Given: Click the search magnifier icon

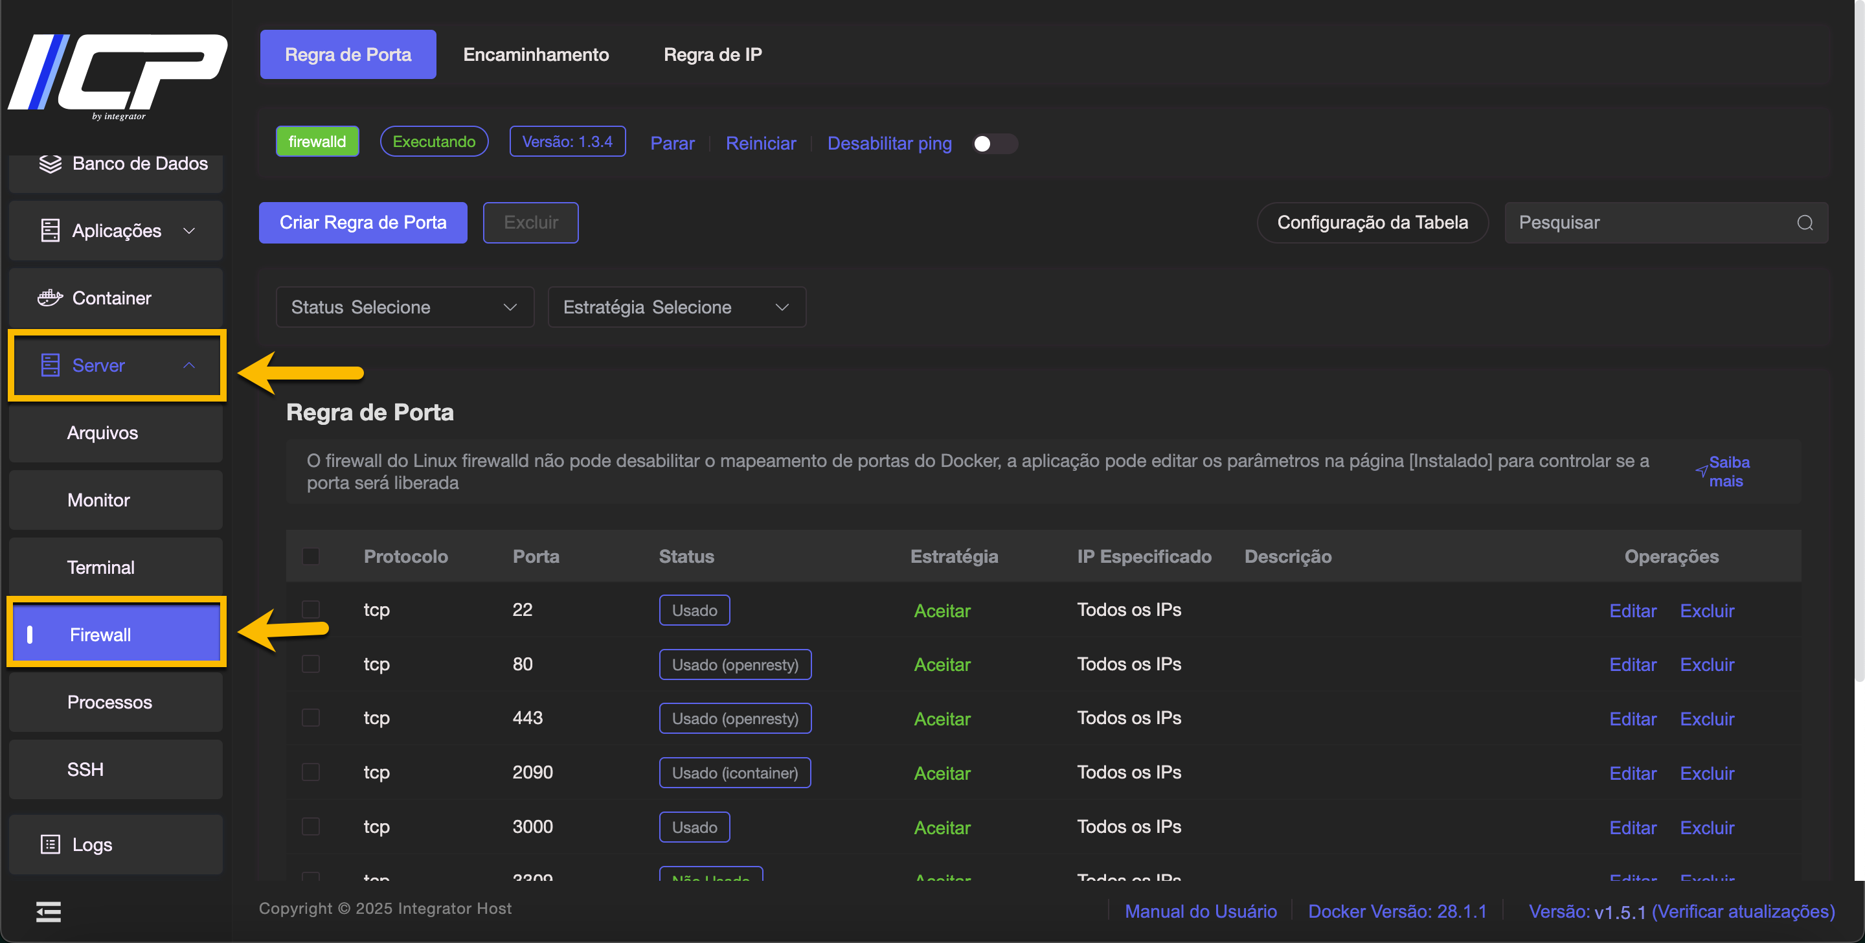Looking at the screenshot, I should pos(1804,222).
